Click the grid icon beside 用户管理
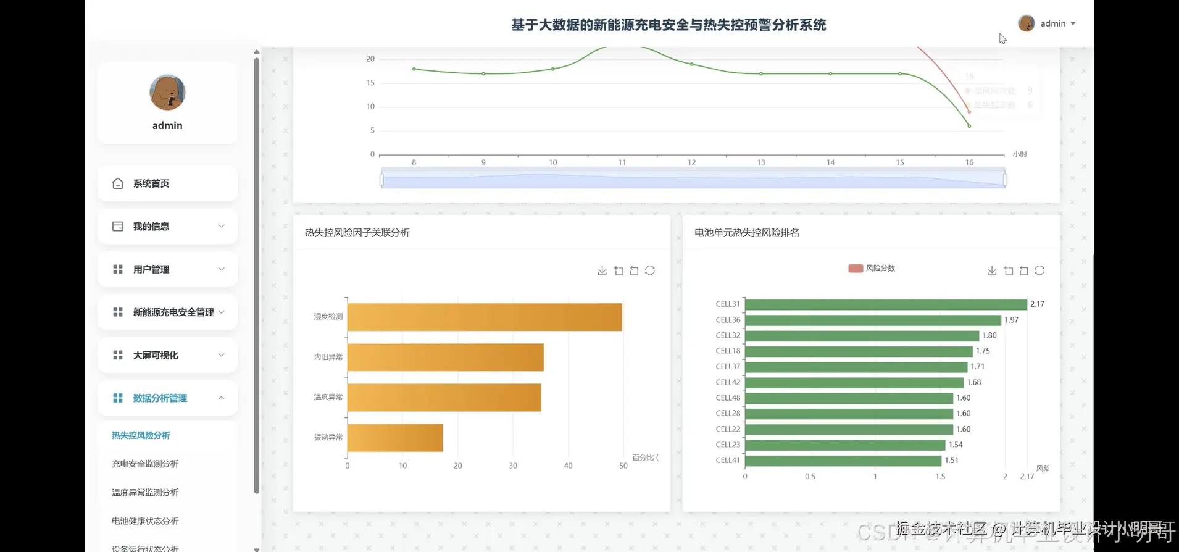The image size is (1179, 552). tap(118, 269)
